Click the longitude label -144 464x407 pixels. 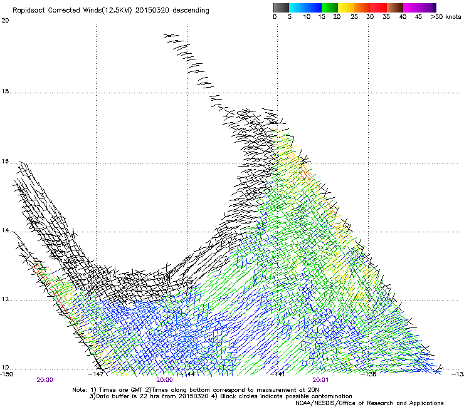(187, 374)
